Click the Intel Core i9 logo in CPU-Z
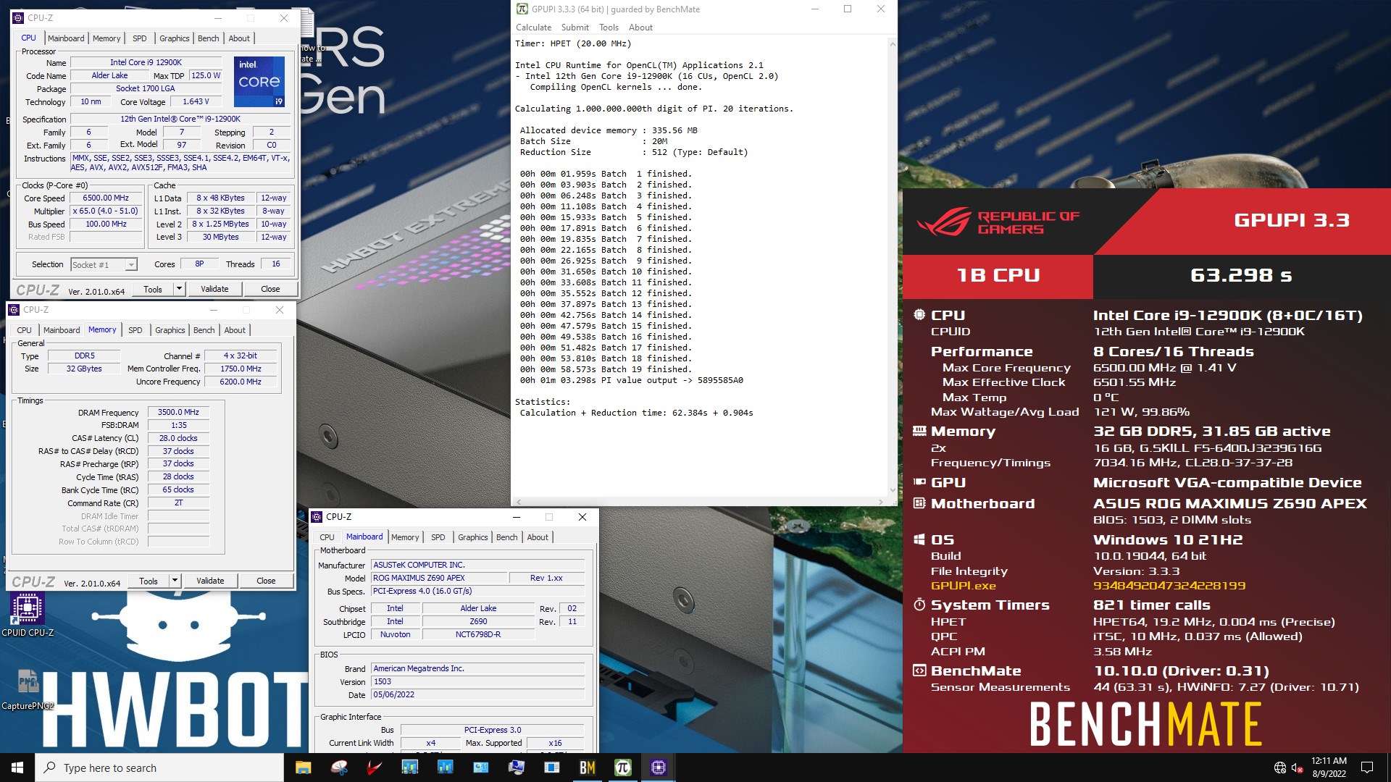Viewport: 1391px width, 782px height. pos(259,82)
